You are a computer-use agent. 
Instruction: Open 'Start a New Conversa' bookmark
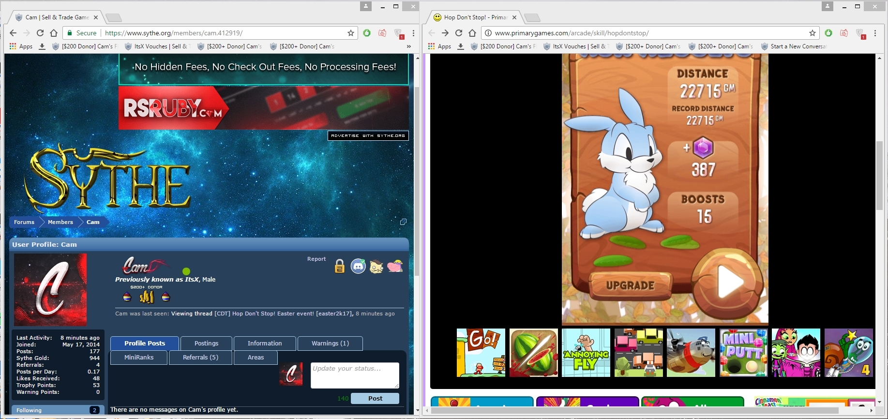[794, 46]
